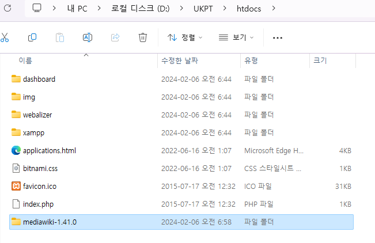Sort by the 크기 column header
The height and width of the screenshot is (243, 375).
coord(320,61)
